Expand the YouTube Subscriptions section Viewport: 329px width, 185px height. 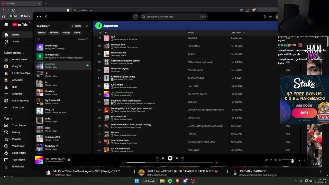point(14,53)
